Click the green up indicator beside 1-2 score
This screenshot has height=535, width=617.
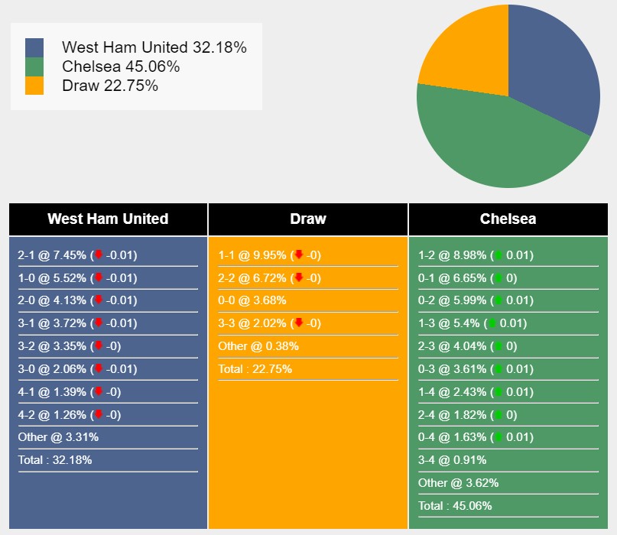[x=498, y=255]
